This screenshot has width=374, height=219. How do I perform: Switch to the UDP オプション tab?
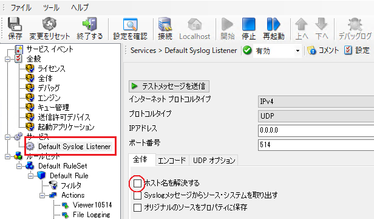pyautogui.click(x=214, y=161)
